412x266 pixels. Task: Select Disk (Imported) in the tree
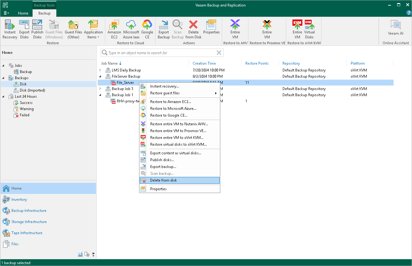point(33,90)
